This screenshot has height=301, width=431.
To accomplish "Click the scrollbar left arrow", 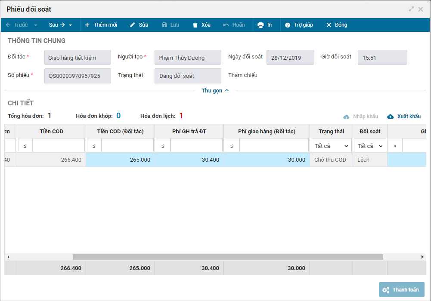I will (8, 257).
